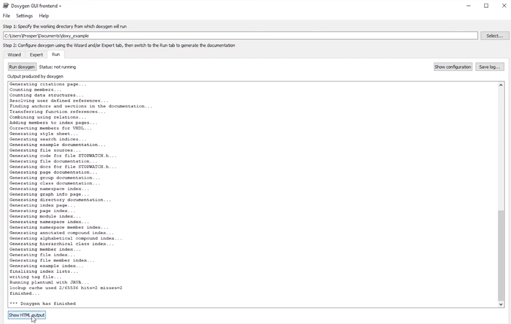This screenshot has width=511, height=324.
Task: Click 'Generating namespace member index...' line
Action: (59, 227)
